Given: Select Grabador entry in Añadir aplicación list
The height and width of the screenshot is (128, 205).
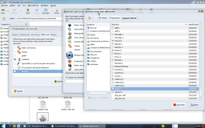Looking at the screenshot, I should tap(75, 61).
